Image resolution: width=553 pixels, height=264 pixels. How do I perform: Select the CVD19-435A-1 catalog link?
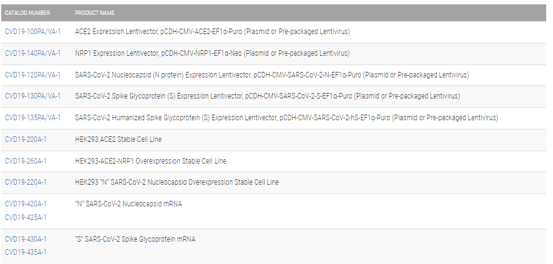click(25, 252)
